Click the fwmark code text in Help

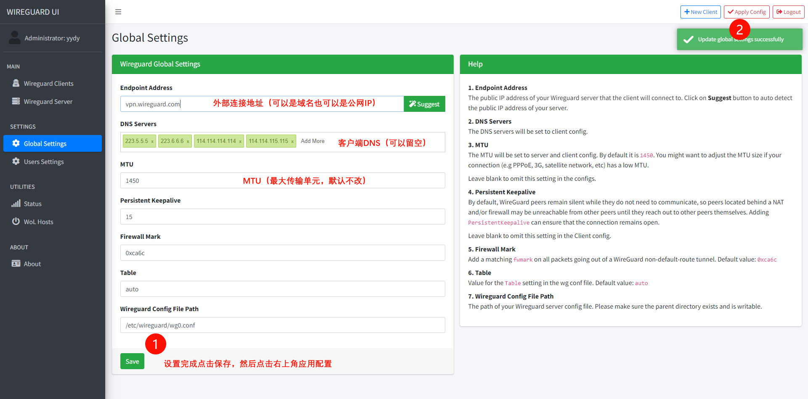523,259
